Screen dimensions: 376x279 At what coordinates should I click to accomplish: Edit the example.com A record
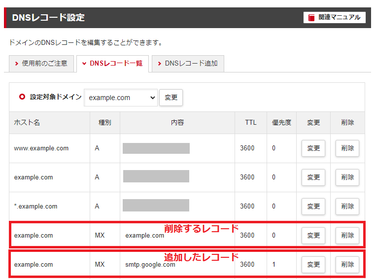click(x=313, y=177)
